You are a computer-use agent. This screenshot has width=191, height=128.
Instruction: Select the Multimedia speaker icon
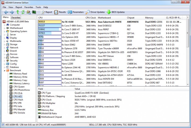7,41
